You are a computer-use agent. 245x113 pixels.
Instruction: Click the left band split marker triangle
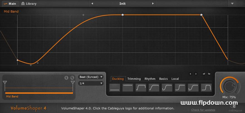pos(5,83)
